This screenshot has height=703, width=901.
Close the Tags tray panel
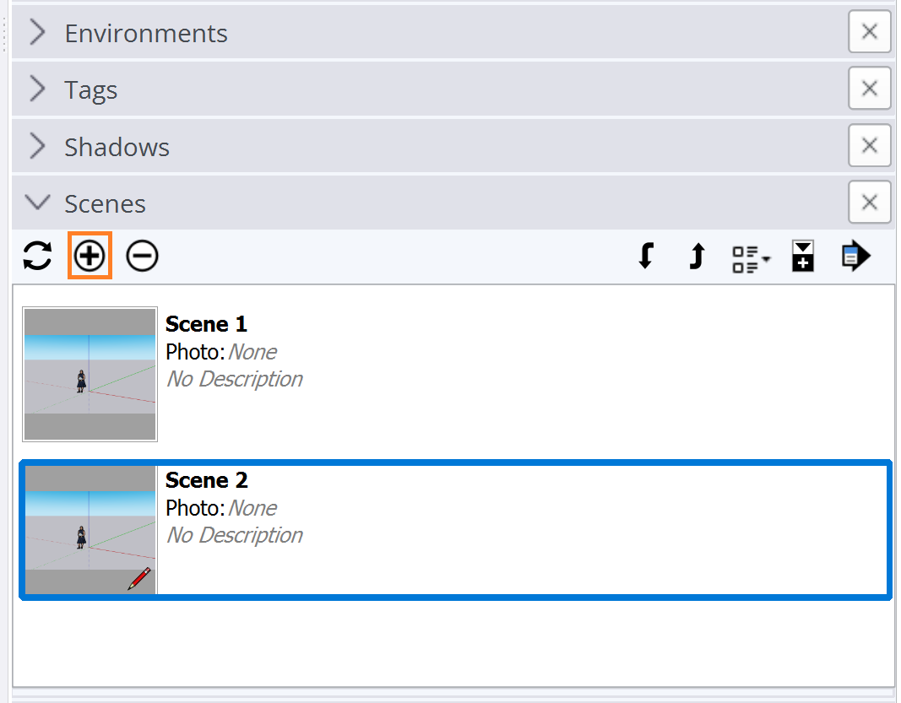[x=870, y=88]
